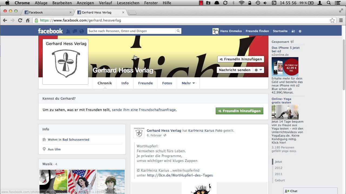Open the Chat bar

click(310, 191)
